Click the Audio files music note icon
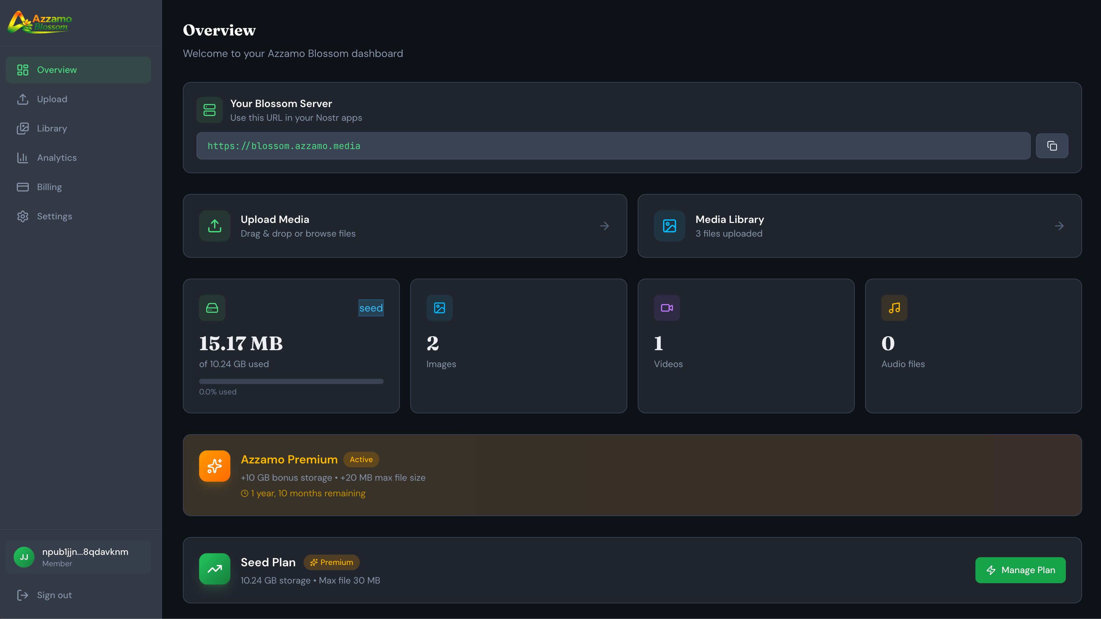This screenshot has width=1101, height=619. 894,308
